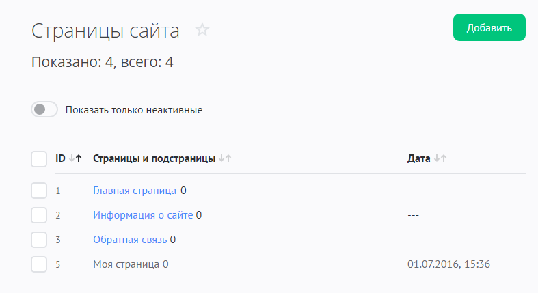Click the Моя страница row title
538x293 pixels.
(x=126, y=264)
